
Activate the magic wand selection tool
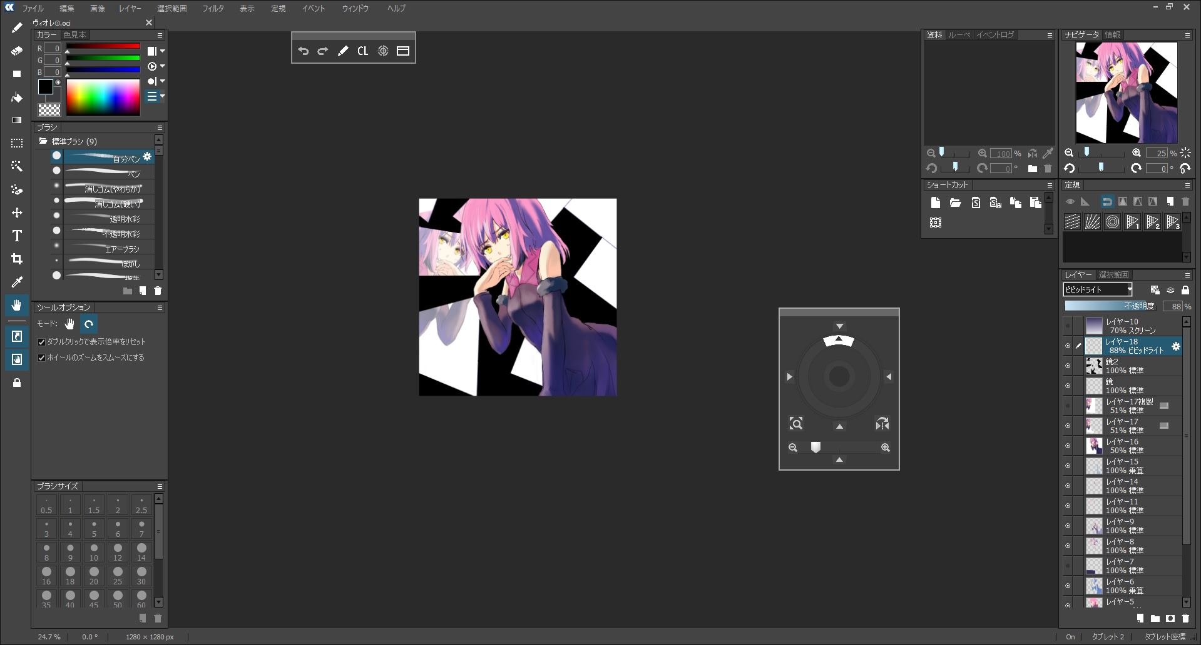click(17, 166)
